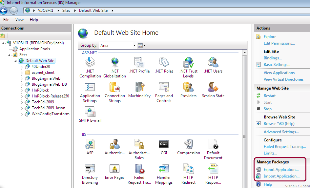Click the Bindings action link

[x=273, y=58]
